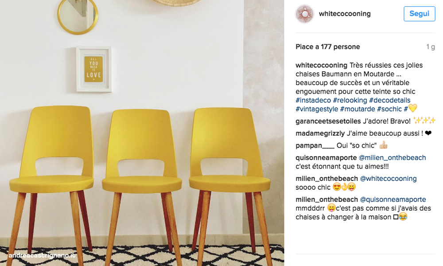443x266 pixels.
Task: Open whitecocooning username in the post header
Action: (345, 14)
